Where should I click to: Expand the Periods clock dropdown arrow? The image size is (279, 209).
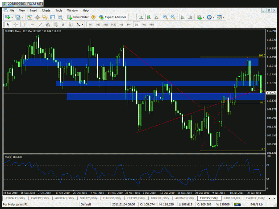[x=213, y=17]
